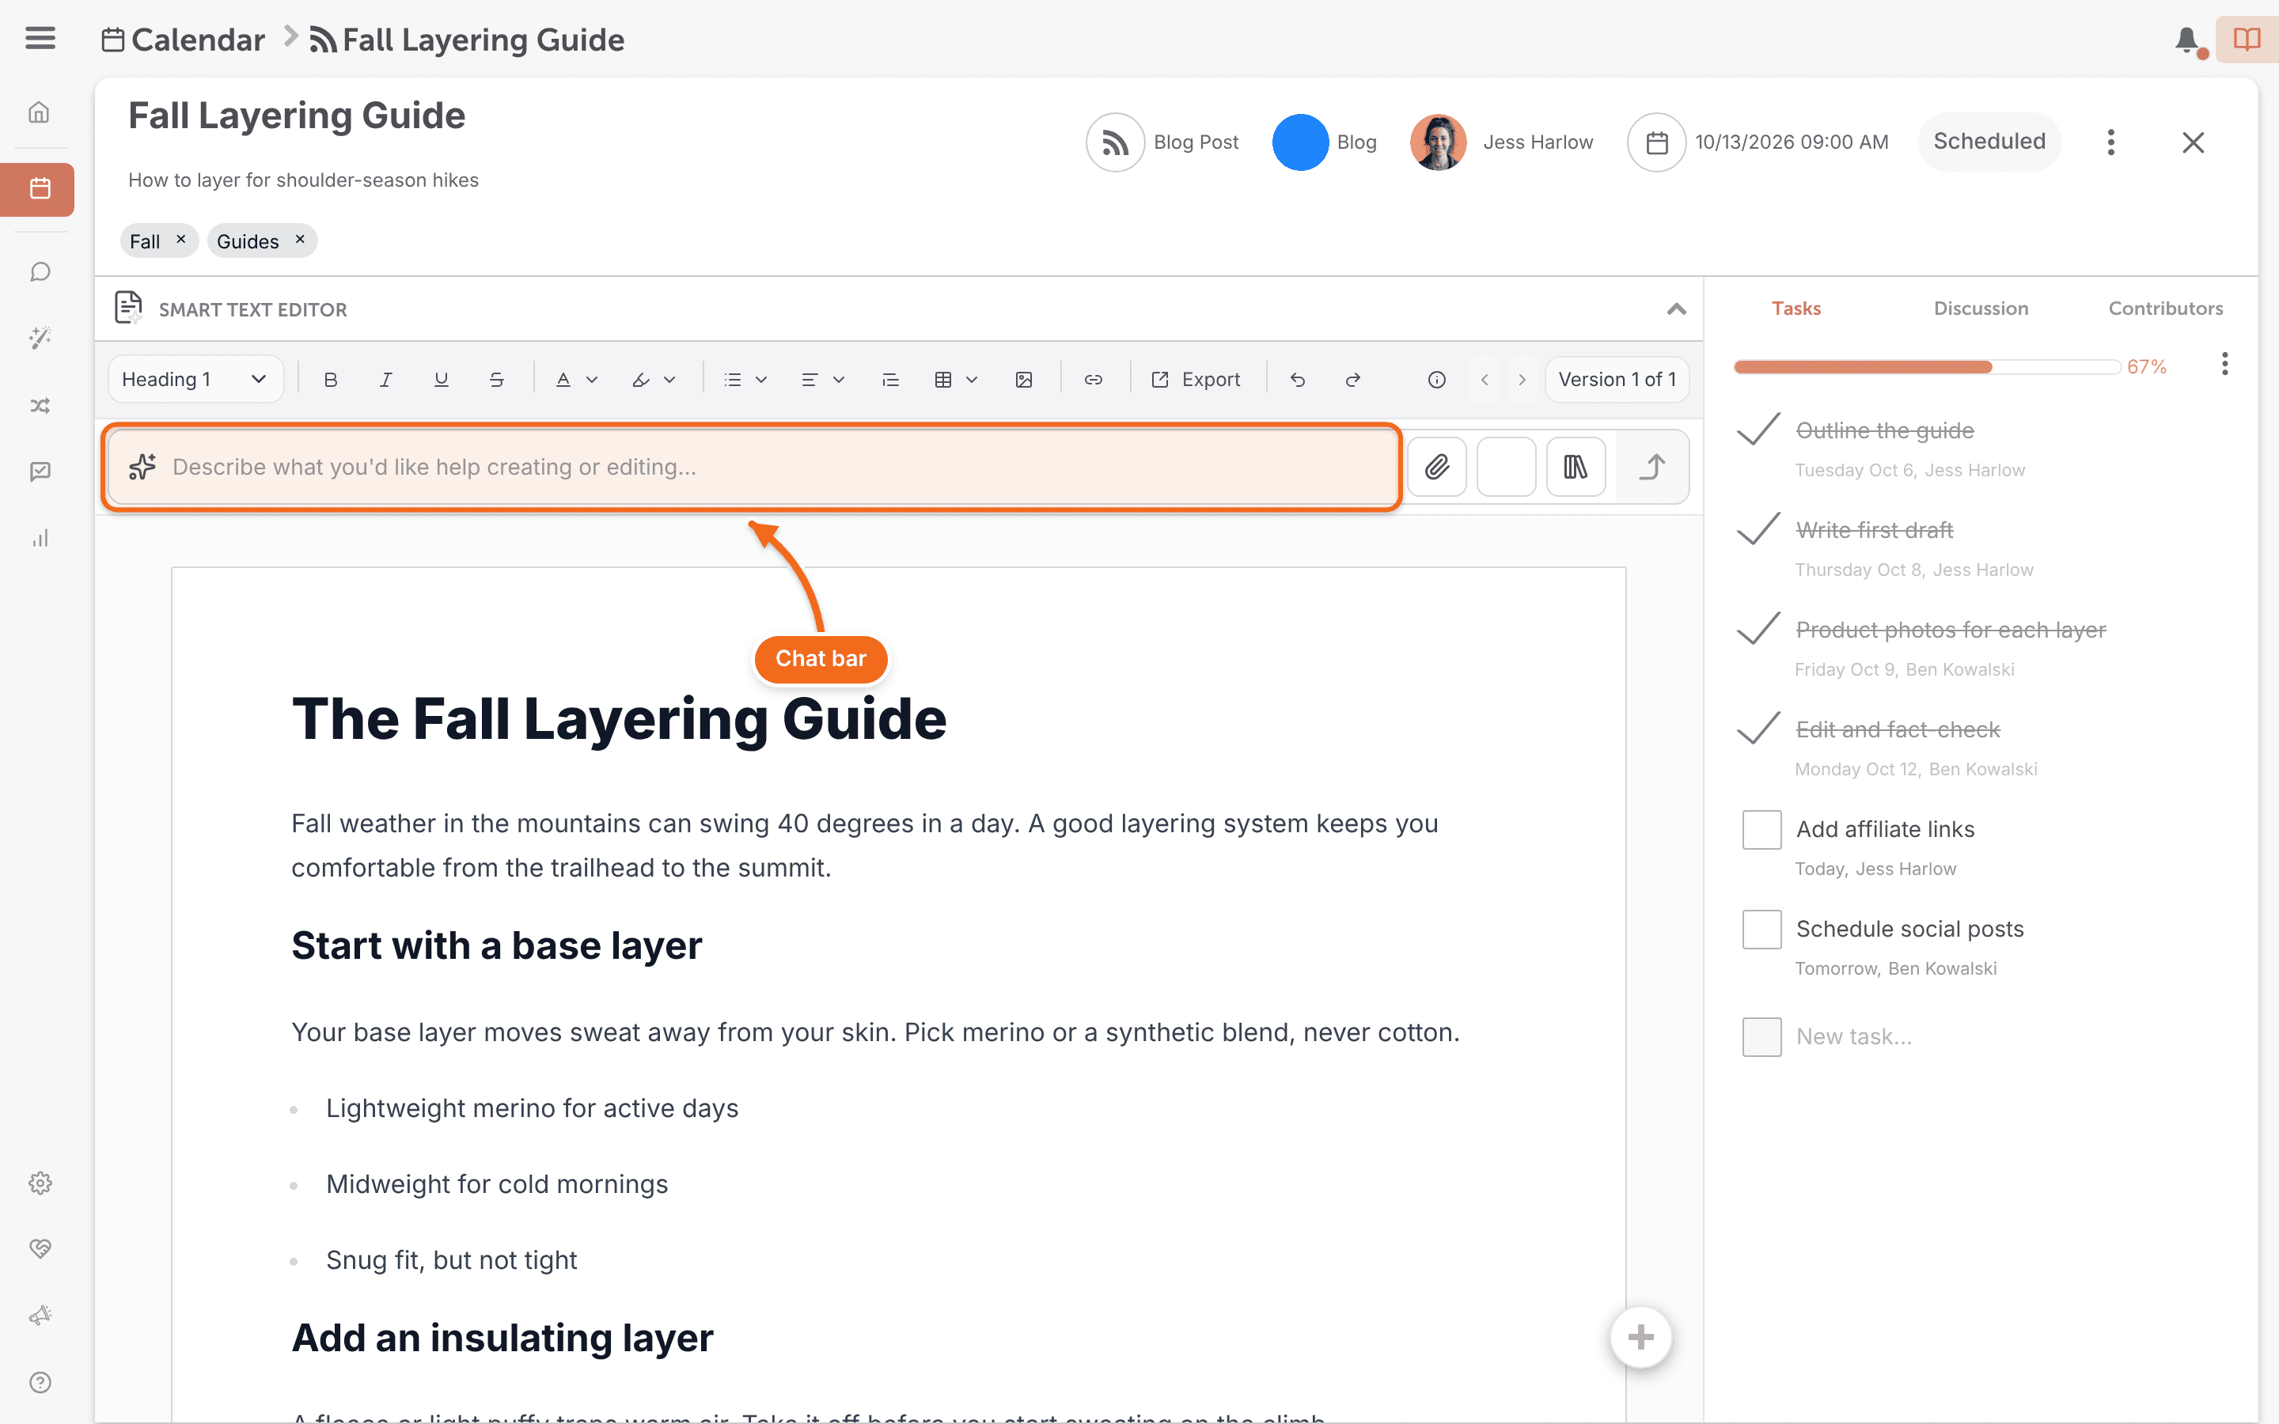Go to Calendar breadcrumb
The image size is (2279, 1424).
(x=184, y=40)
